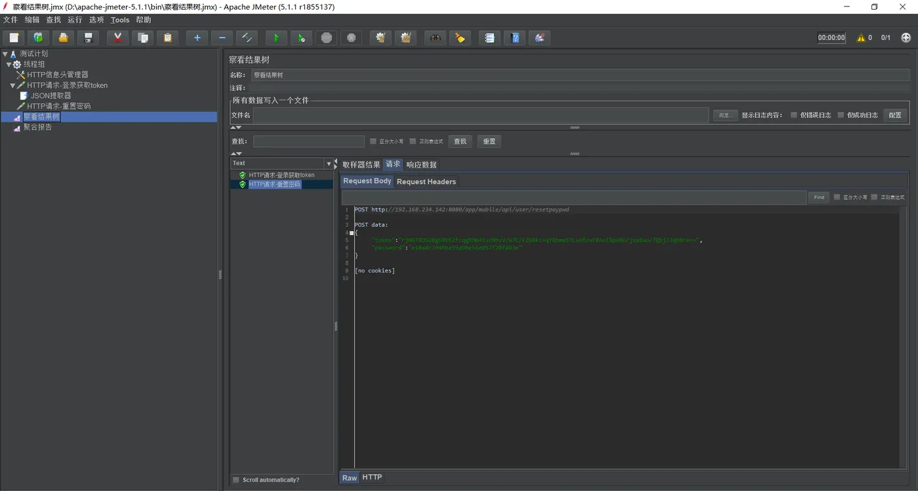Click the New test plan toolbar icon
The width and height of the screenshot is (918, 491).
(x=14, y=37)
